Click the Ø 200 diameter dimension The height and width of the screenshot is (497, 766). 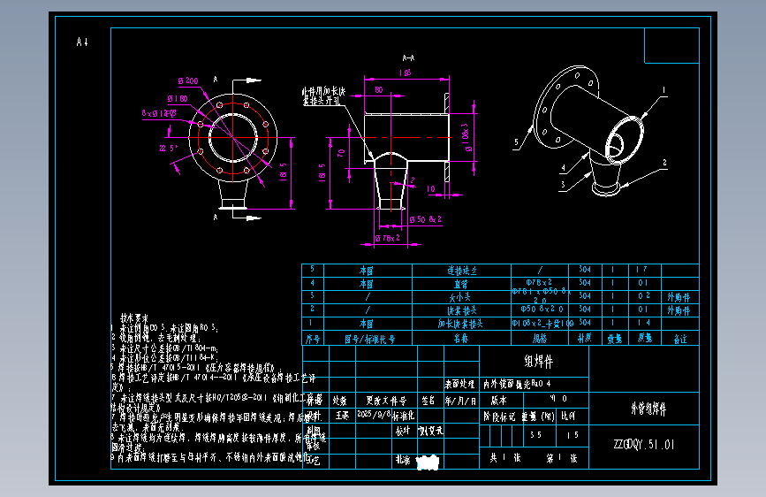[x=188, y=80]
